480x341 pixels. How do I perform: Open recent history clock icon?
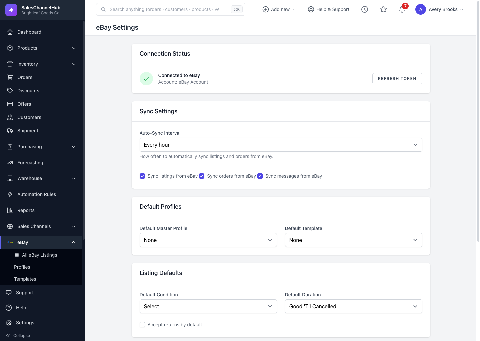[x=365, y=9]
